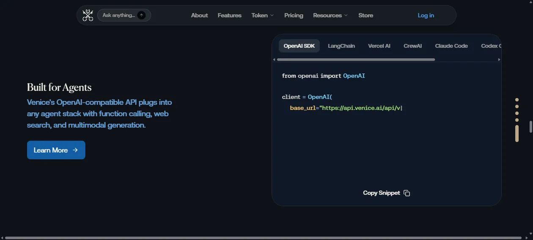Screen dimensions: 533x240
Task: Switch to the CrewAI tab
Action: coord(412,46)
